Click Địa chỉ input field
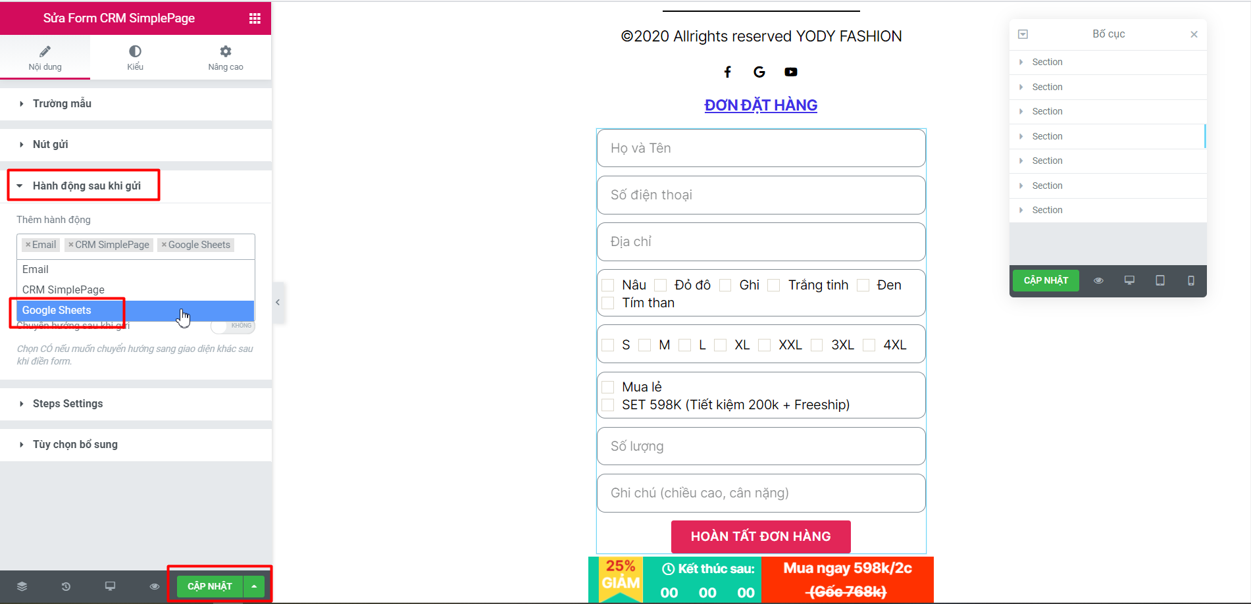The image size is (1251, 604). (761, 241)
